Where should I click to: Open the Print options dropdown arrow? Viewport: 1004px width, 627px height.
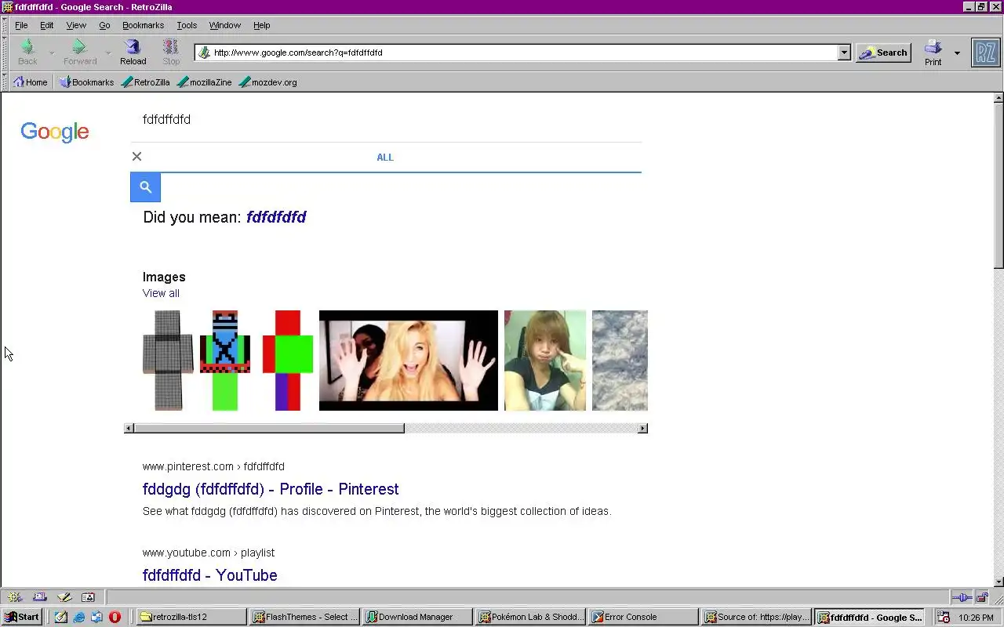coord(957,53)
